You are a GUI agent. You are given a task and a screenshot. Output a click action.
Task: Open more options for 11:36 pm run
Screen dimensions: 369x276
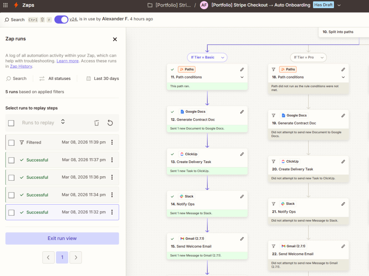[x=112, y=177]
